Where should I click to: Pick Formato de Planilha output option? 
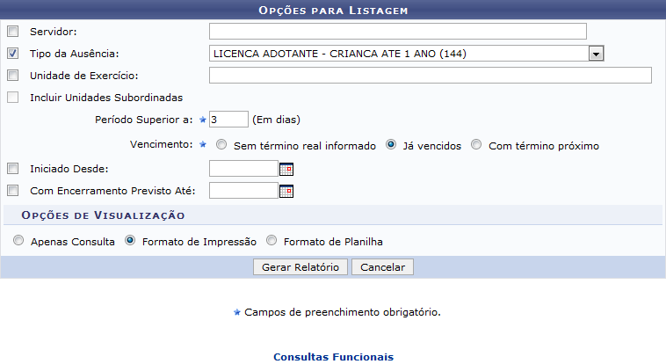point(271,241)
